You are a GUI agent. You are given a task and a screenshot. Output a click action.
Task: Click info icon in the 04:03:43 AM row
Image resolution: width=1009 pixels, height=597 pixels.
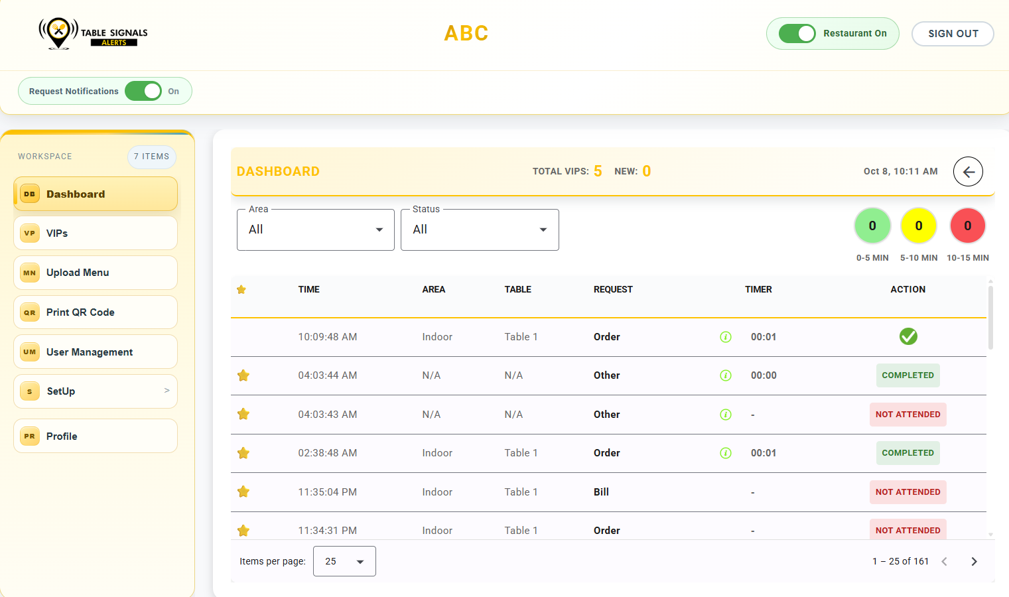point(726,415)
